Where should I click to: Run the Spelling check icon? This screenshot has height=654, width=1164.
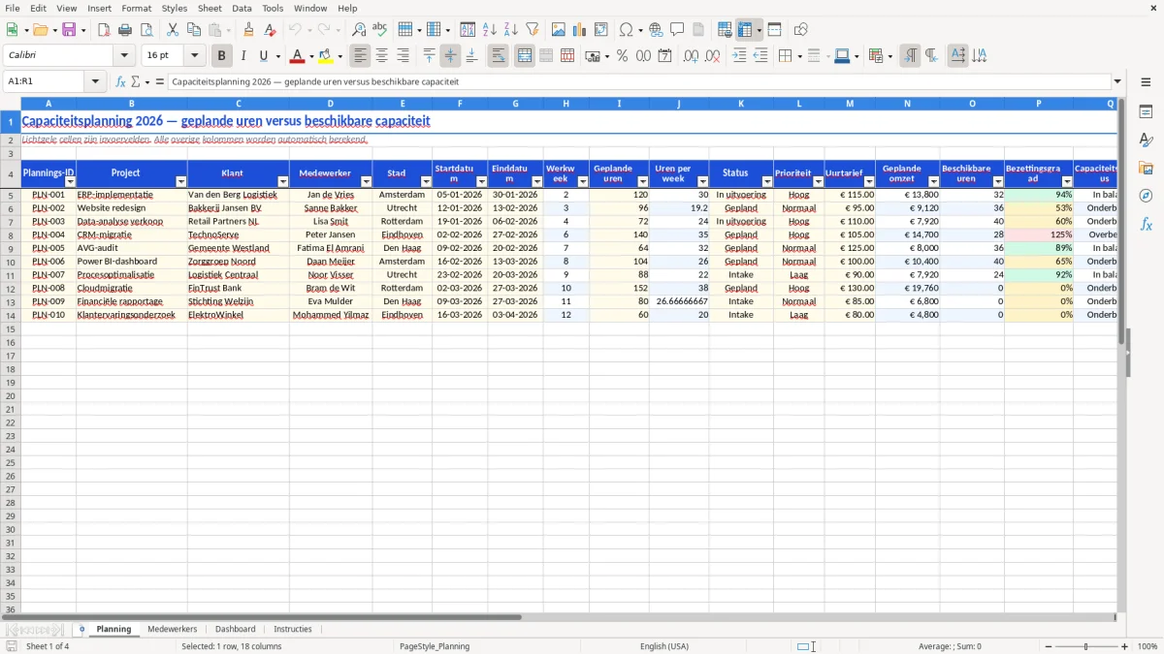click(x=380, y=30)
